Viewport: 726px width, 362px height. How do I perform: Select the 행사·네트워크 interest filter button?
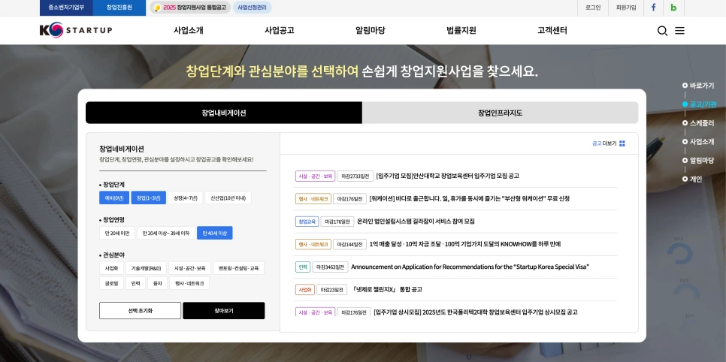(x=189, y=283)
